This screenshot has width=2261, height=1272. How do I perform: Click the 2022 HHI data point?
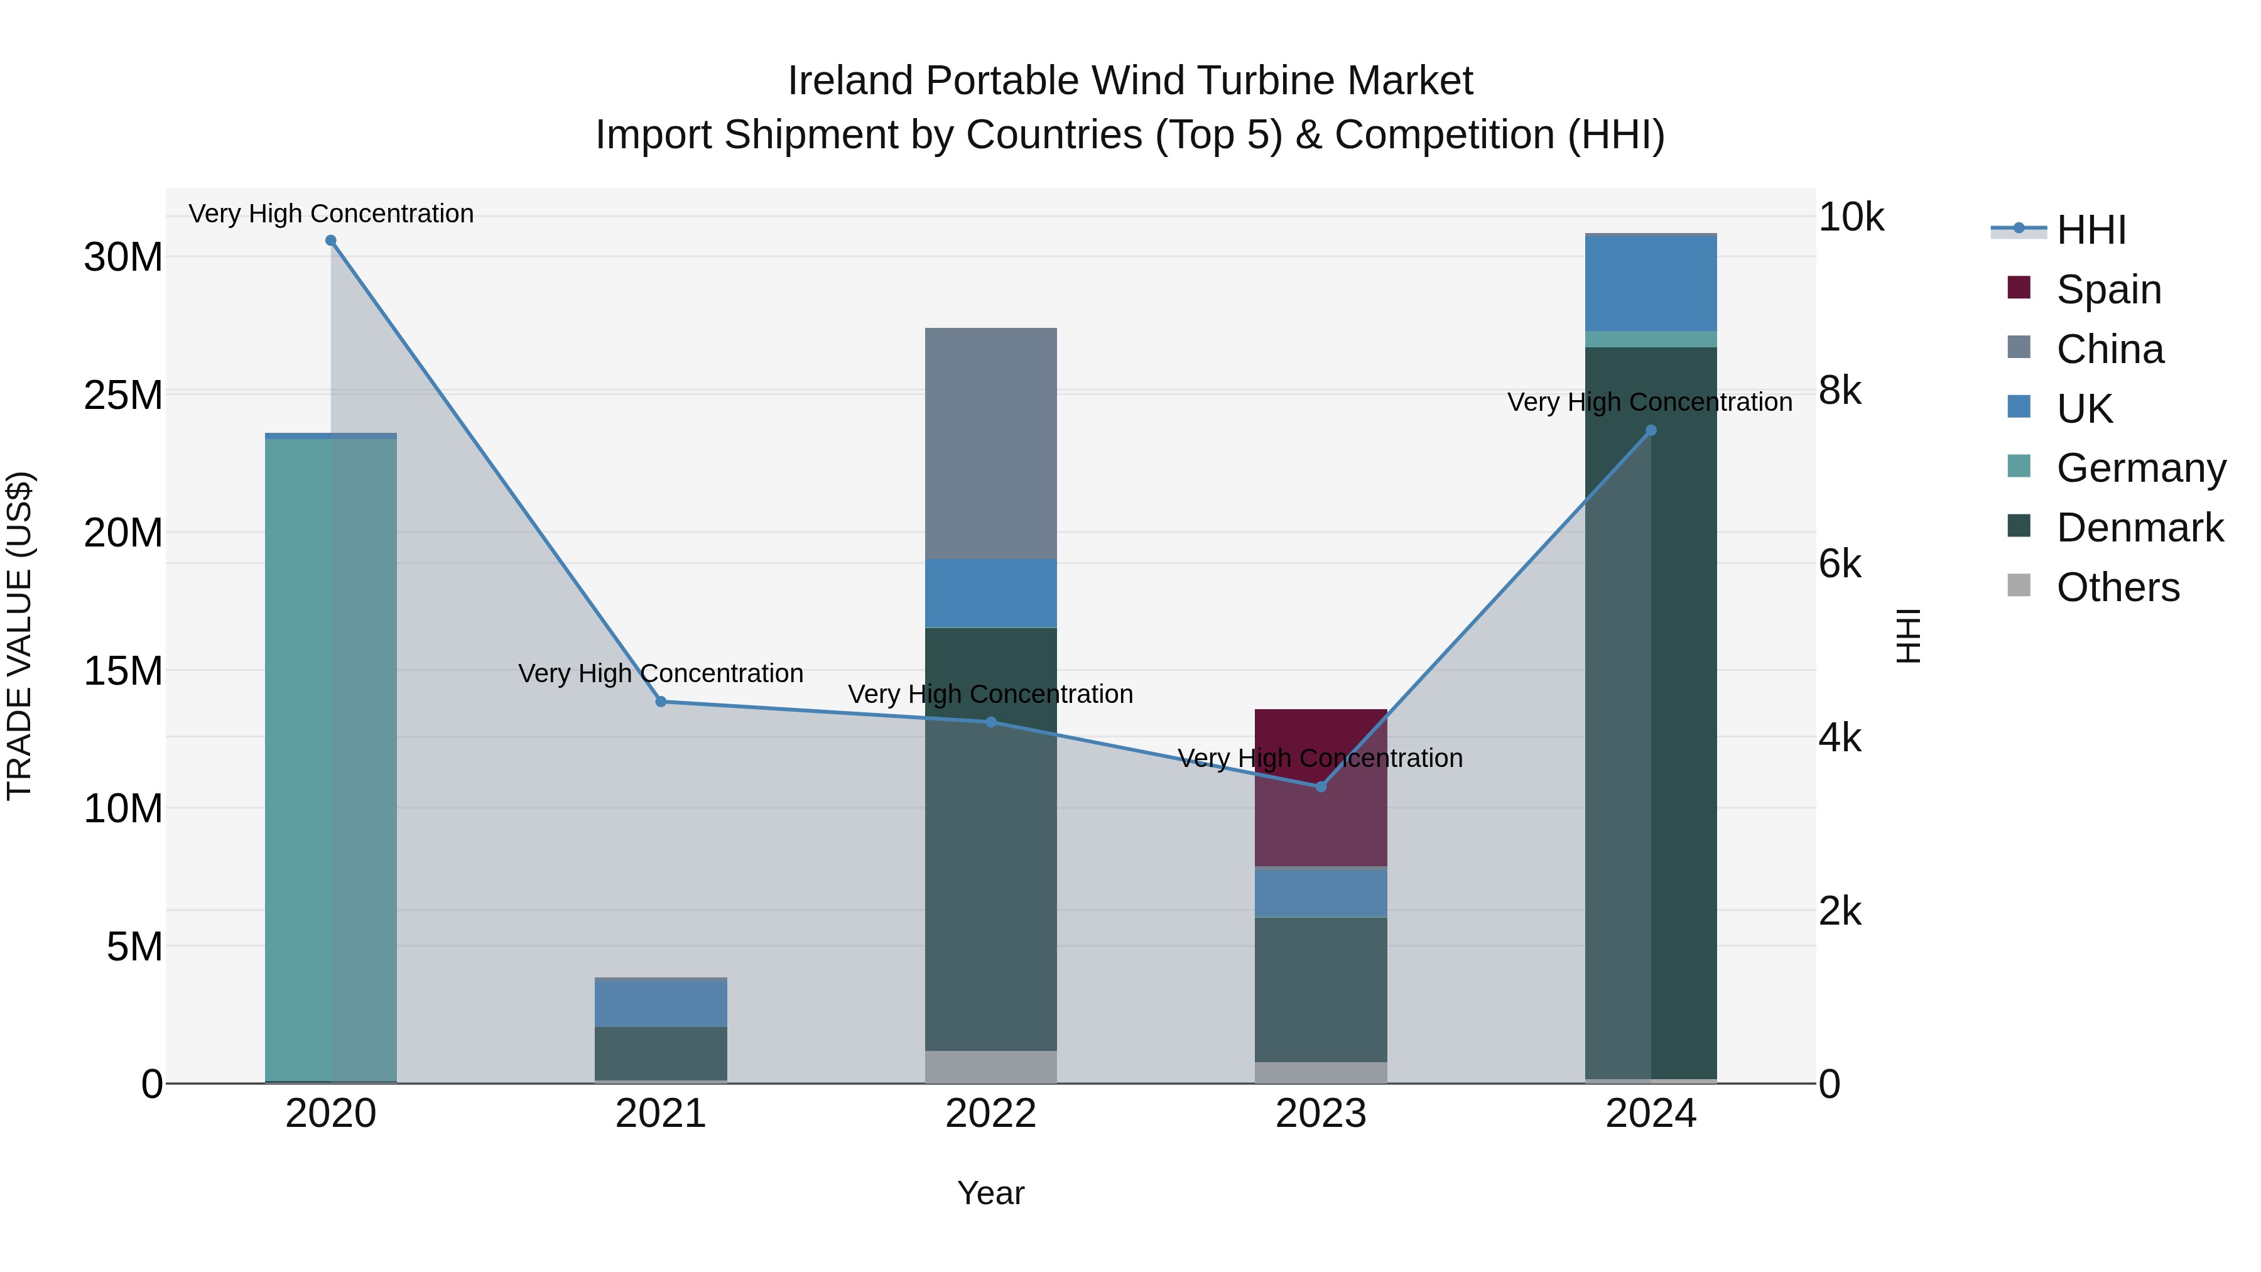pos(991,722)
